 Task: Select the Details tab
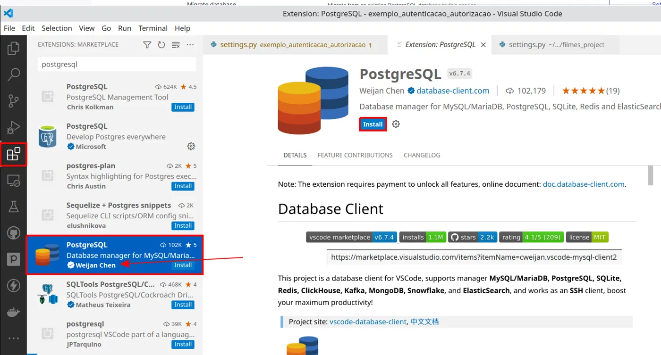(x=295, y=155)
